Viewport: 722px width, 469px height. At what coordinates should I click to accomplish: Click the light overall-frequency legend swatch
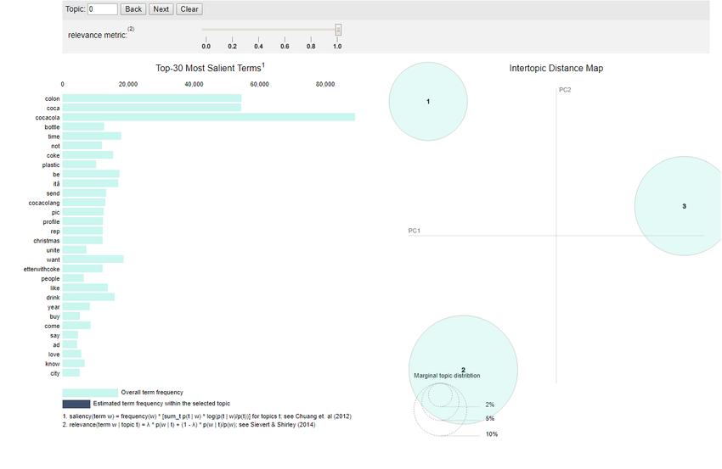(90, 393)
